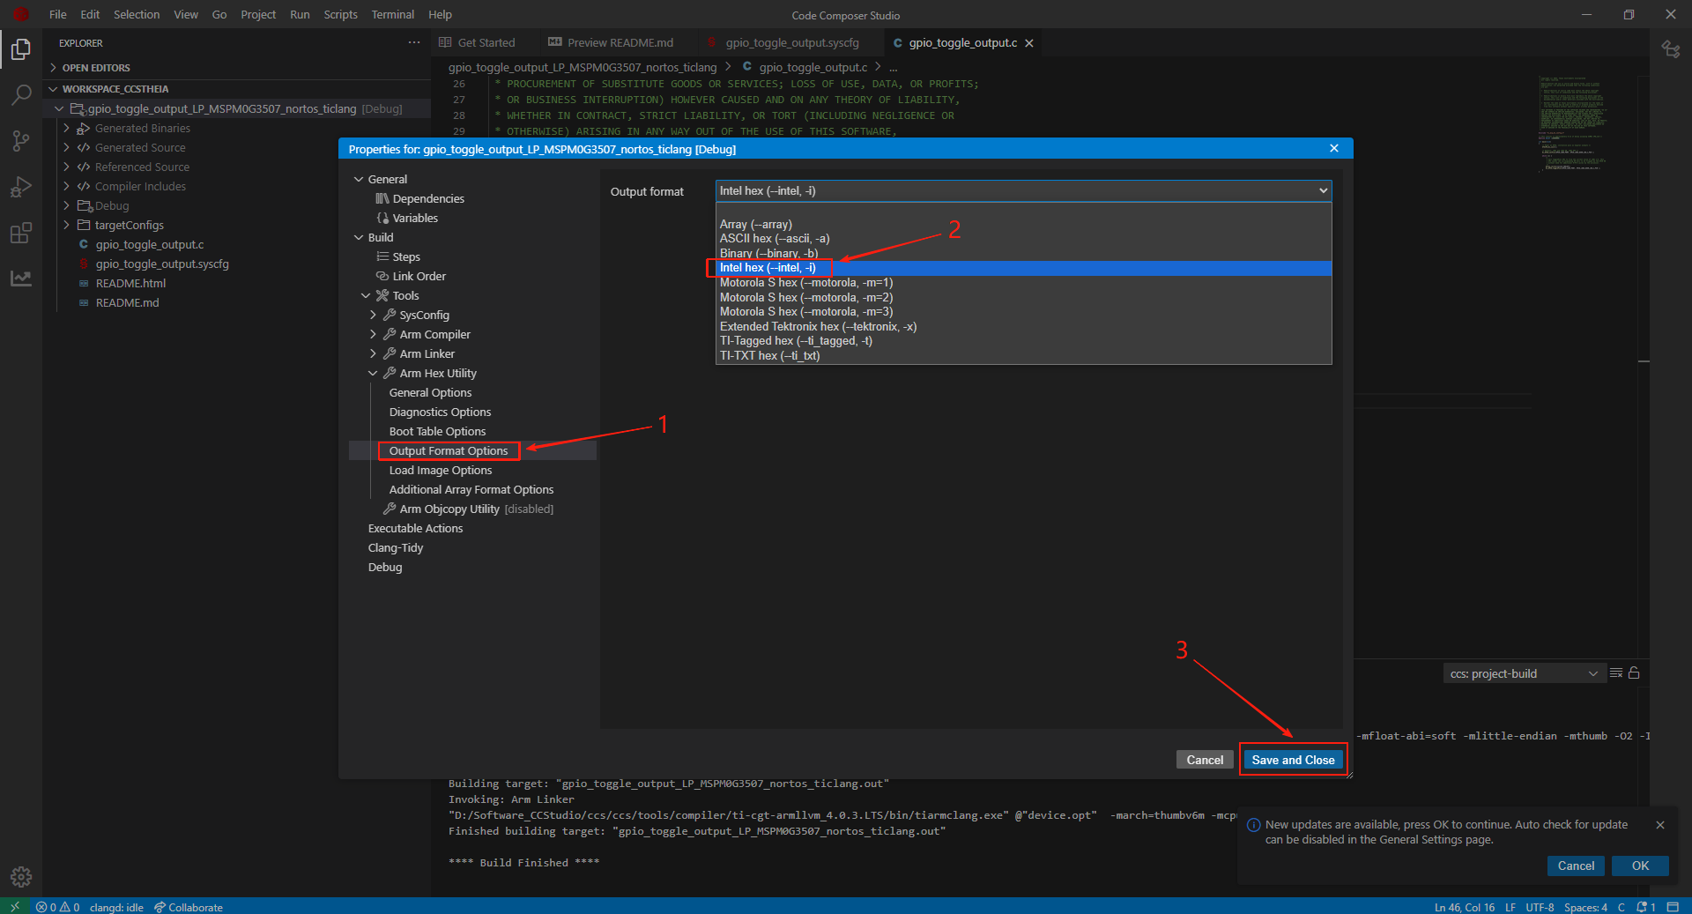
Task: Click Ln 46, Col 16 in status bar
Action: coord(1464,907)
